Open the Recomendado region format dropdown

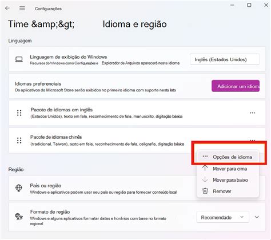click(x=222, y=217)
